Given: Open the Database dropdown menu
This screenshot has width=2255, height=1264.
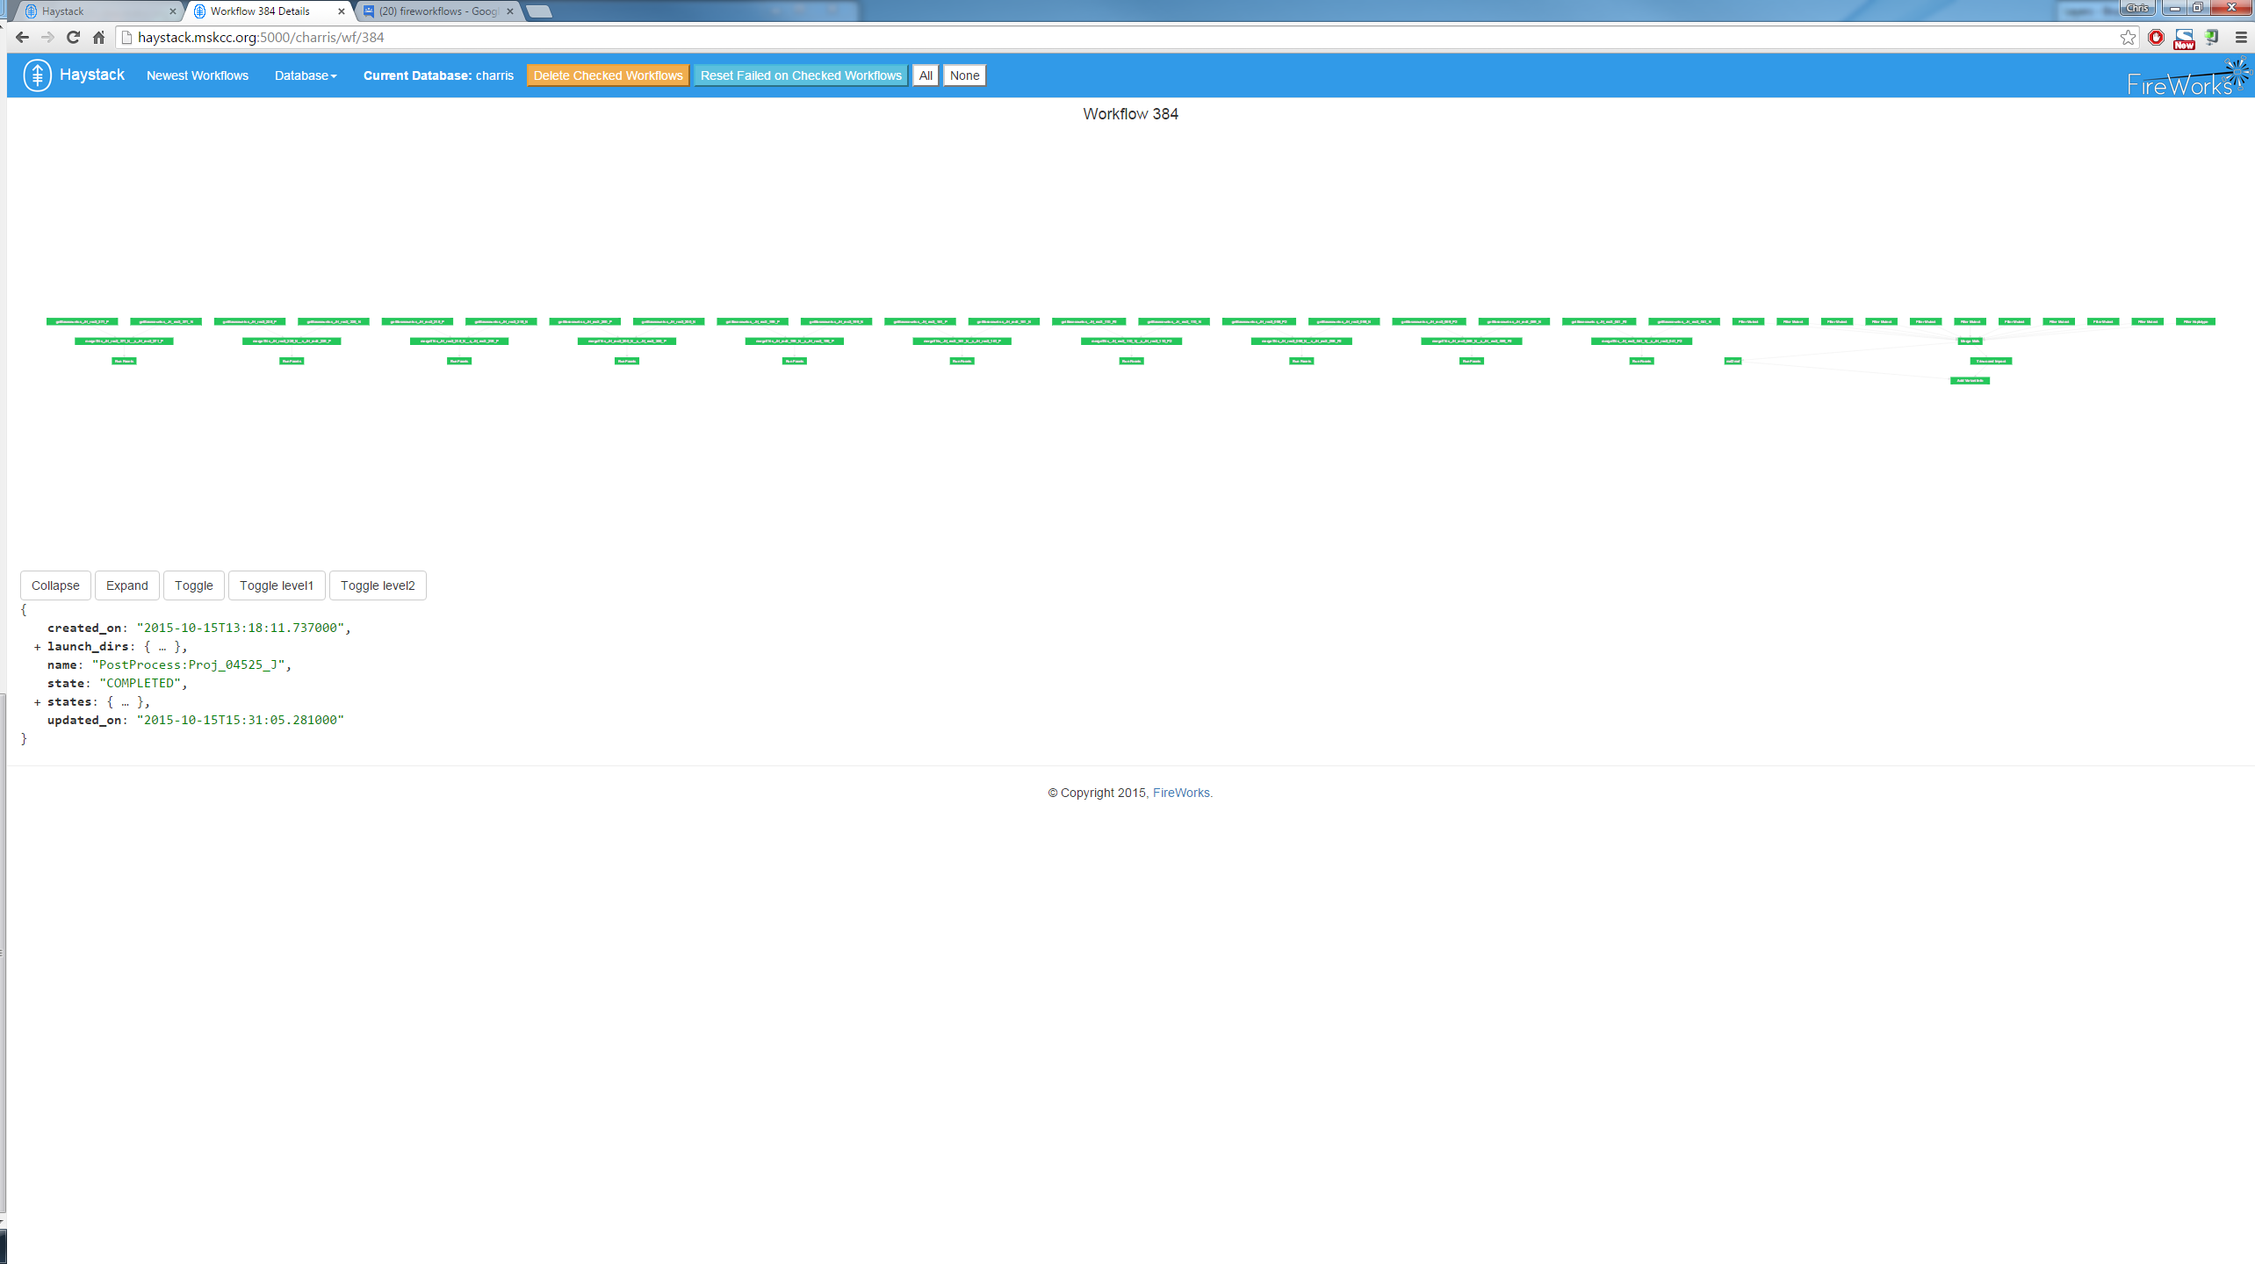Looking at the screenshot, I should coord(305,75).
